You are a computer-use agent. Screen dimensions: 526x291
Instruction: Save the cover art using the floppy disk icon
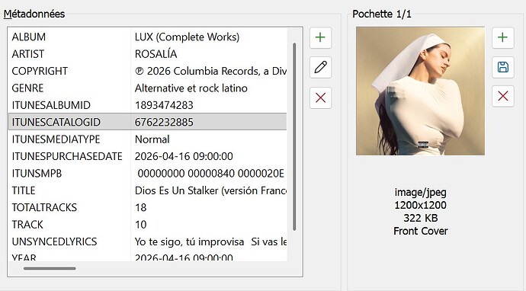(x=502, y=67)
